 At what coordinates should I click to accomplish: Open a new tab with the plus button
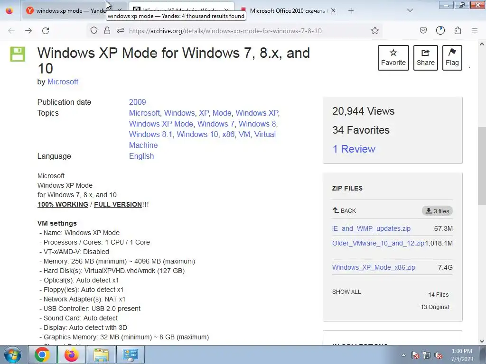[351, 11]
